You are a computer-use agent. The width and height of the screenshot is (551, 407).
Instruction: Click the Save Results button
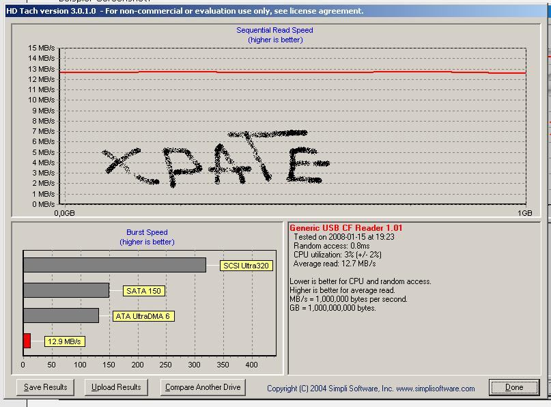(x=45, y=387)
